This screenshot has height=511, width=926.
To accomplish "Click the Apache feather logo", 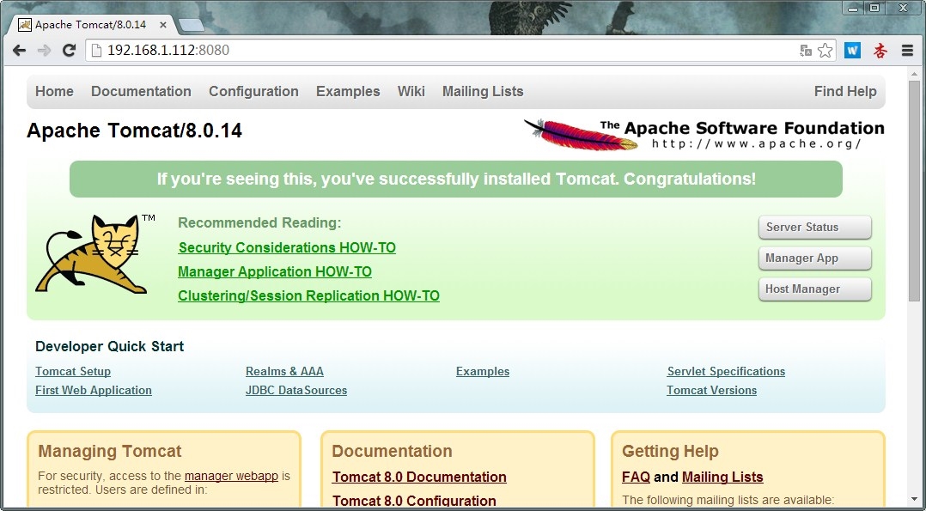I will pos(581,134).
